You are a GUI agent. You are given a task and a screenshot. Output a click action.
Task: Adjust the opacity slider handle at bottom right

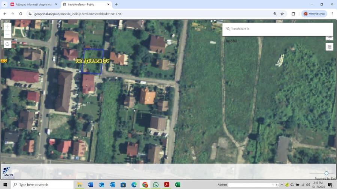tap(326, 173)
